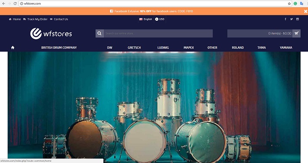308x163 pixels.
Task: Click the home icon in navigation bar
Action: tap(13, 48)
